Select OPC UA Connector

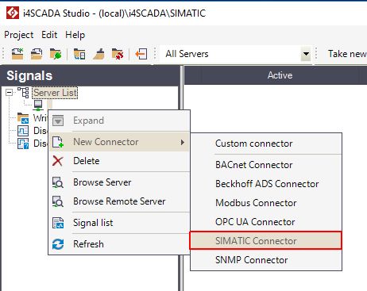click(266, 222)
